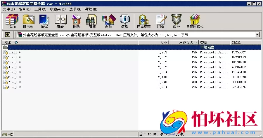263x138 pixels.
Task: Click the 删除 (Delete) toolbar icon
Action: (76, 21)
